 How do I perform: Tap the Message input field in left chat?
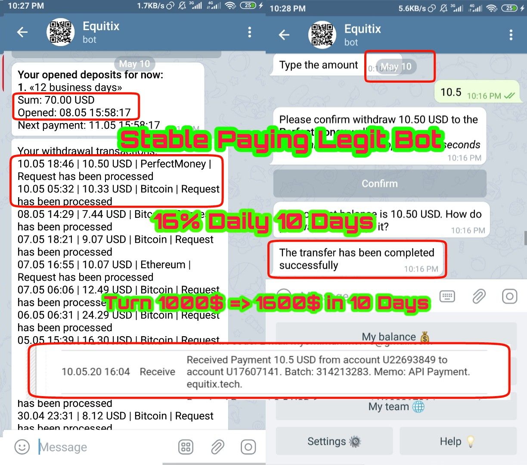tap(103, 447)
